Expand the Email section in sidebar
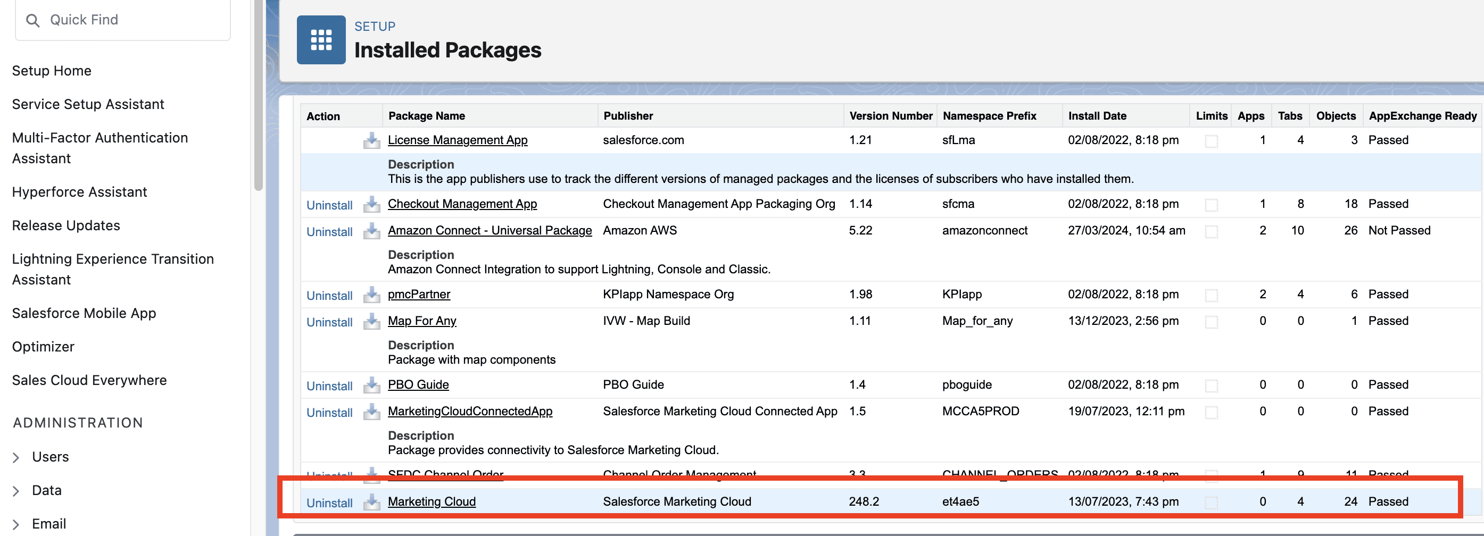This screenshot has width=1484, height=536. click(16, 524)
